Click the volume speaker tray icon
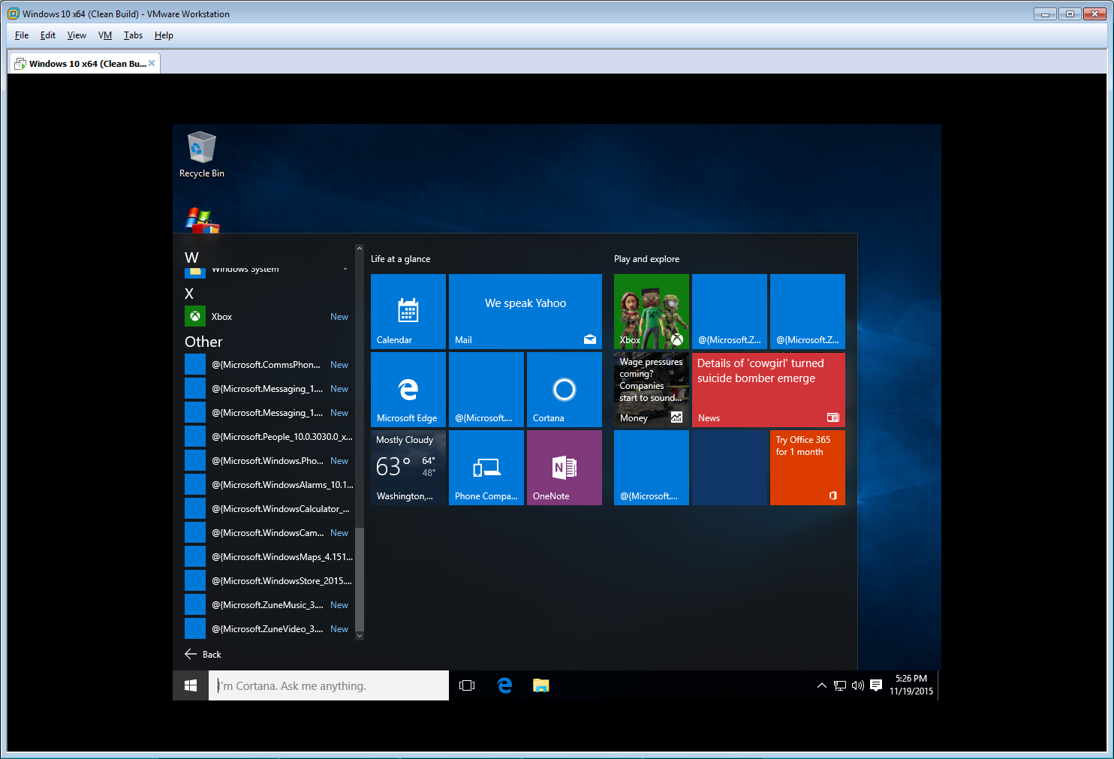This screenshot has height=759, width=1114. (857, 685)
